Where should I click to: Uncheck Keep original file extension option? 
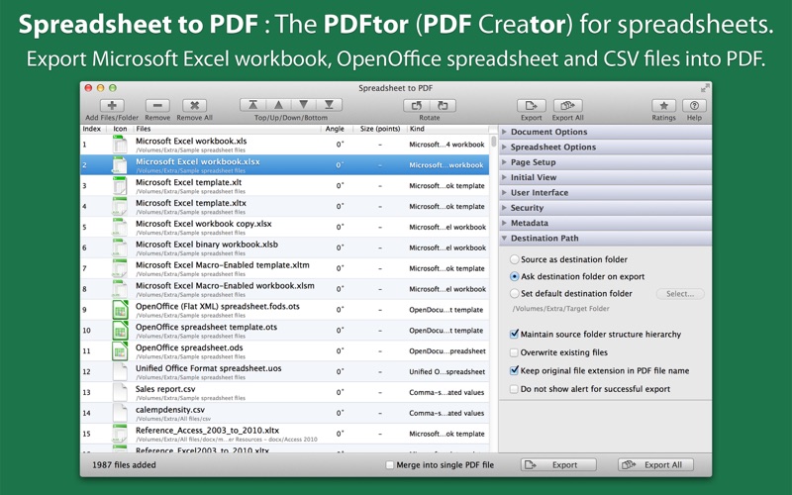[x=514, y=370]
